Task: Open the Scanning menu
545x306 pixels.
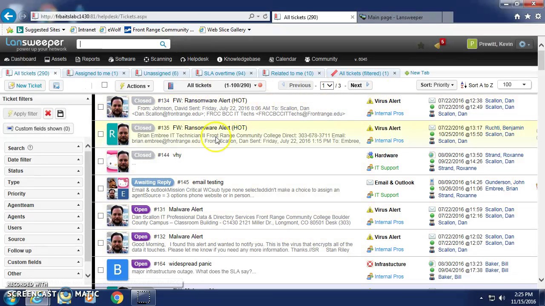Action: (158, 59)
